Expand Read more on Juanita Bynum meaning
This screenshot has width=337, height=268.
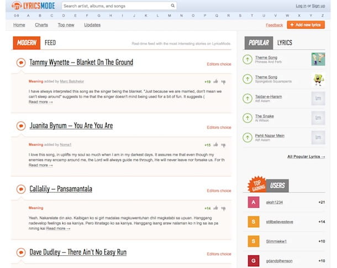click(x=41, y=165)
